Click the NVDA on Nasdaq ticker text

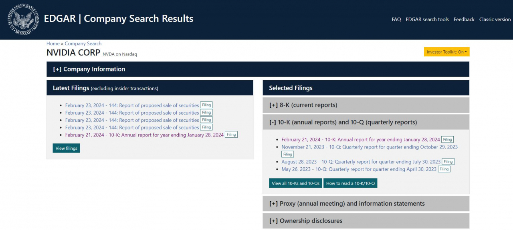pos(119,54)
